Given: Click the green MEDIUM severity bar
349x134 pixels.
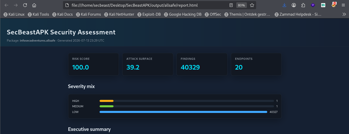Looking at the screenshot, I should pos(107,106).
